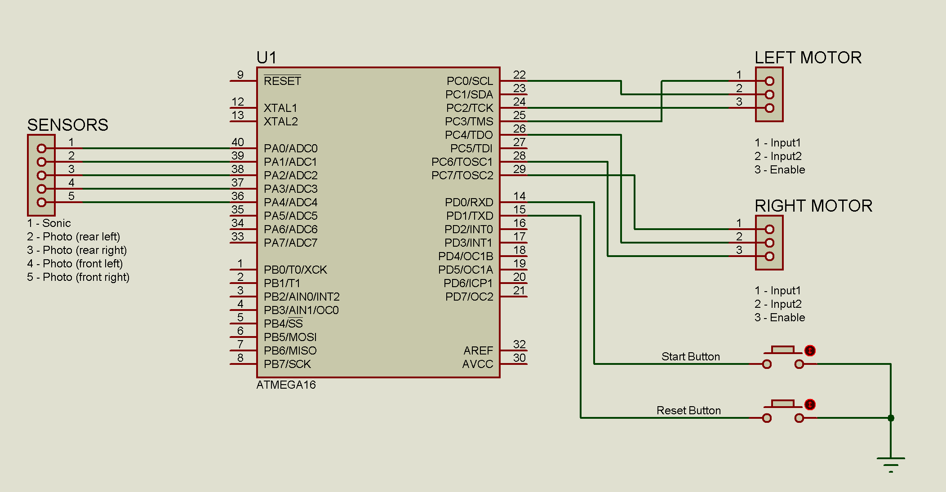Select the '4 - Photo (front left)' note
The image size is (946, 492).
tap(75, 264)
